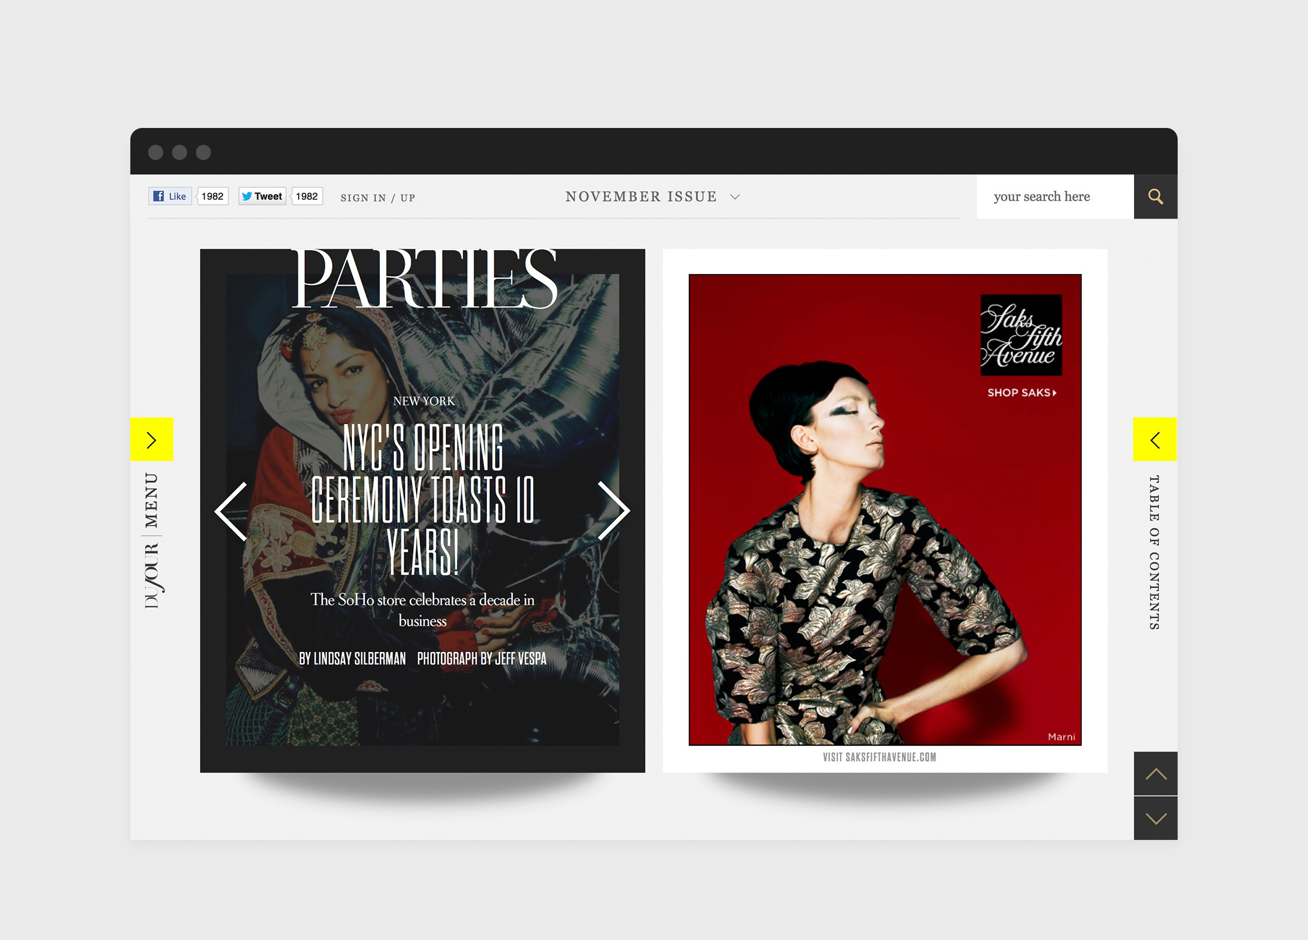This screenshot has height=940, width=1308.
Task: Click the Twitter bird Tweet button
Action: coord(262,197)
